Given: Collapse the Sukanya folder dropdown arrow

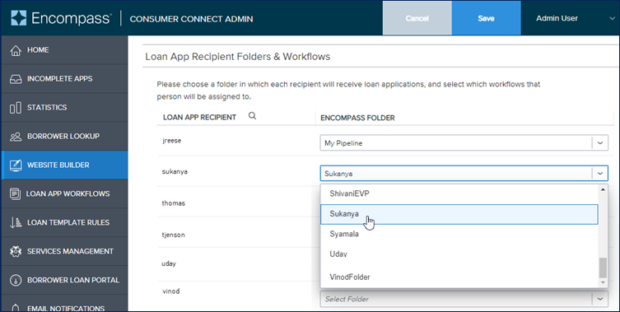Looking at the screenshot, I should pos(600,173).
